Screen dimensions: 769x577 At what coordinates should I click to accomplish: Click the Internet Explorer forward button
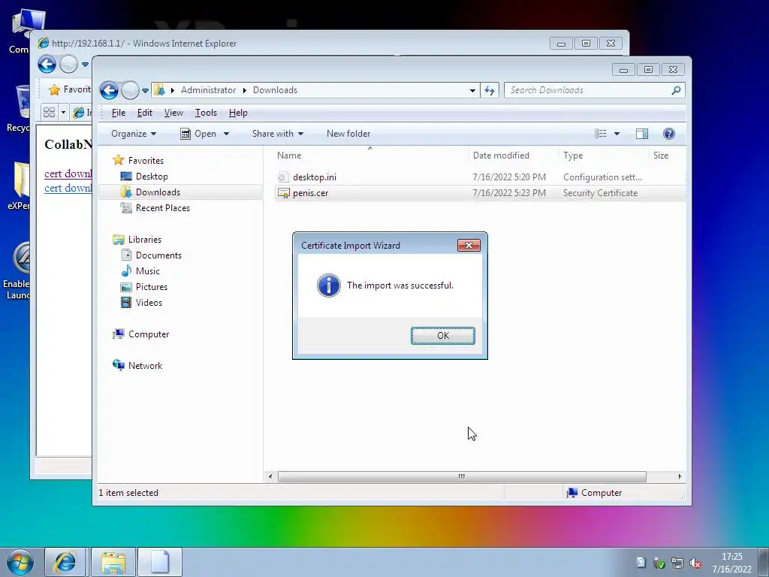click(x=68, y=65)
